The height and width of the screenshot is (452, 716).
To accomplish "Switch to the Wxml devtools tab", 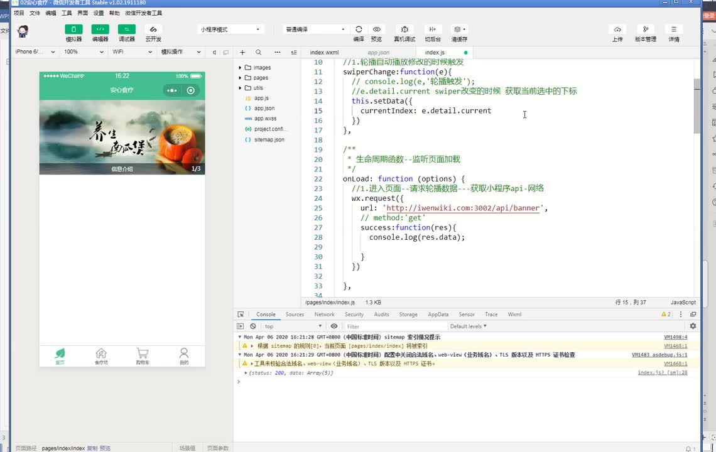I will (514, 315).
